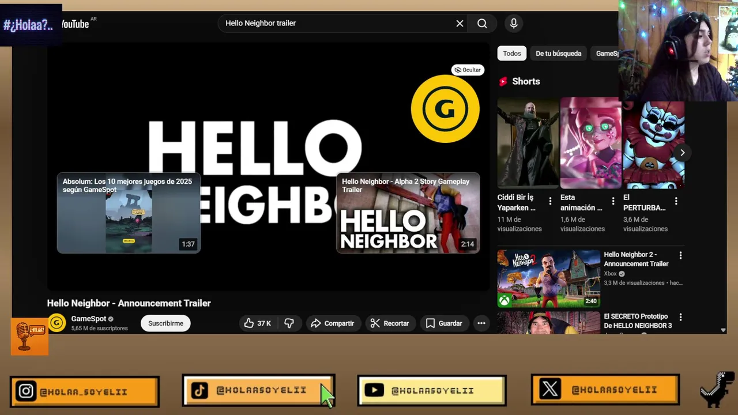Screen dimensions: 738x415
Task: Open options menu for El PERTURBA short
Action: [x=676, y=201]
